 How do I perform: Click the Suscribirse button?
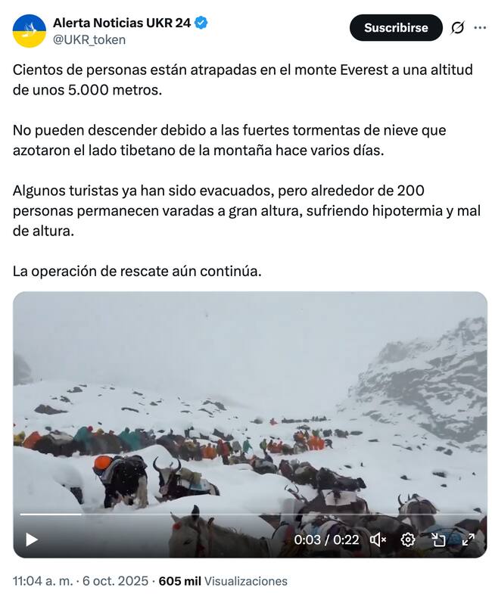point(396,27)
